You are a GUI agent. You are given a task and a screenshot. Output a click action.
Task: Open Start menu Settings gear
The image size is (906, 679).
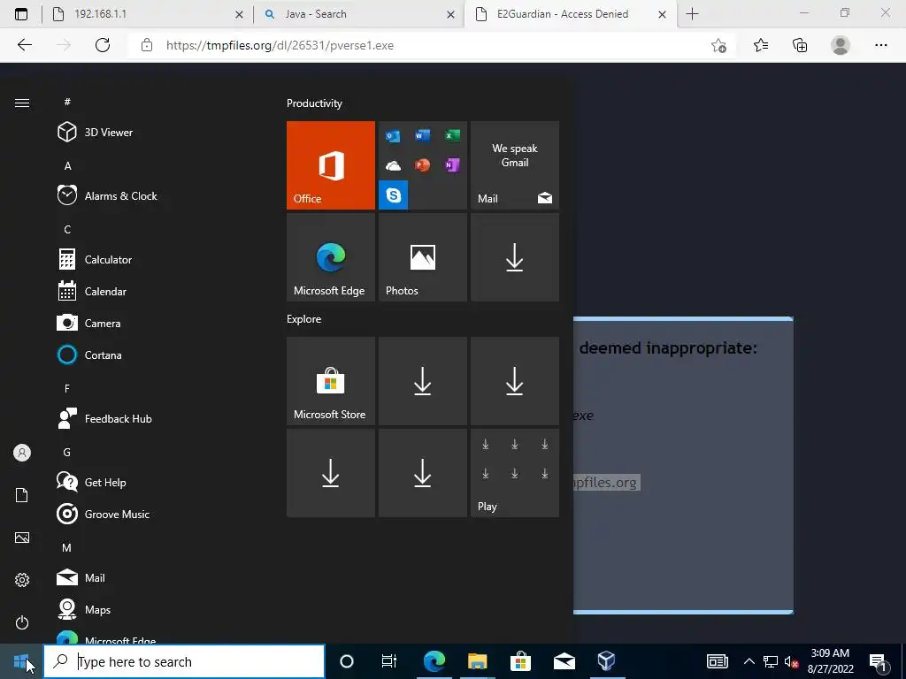22,580
